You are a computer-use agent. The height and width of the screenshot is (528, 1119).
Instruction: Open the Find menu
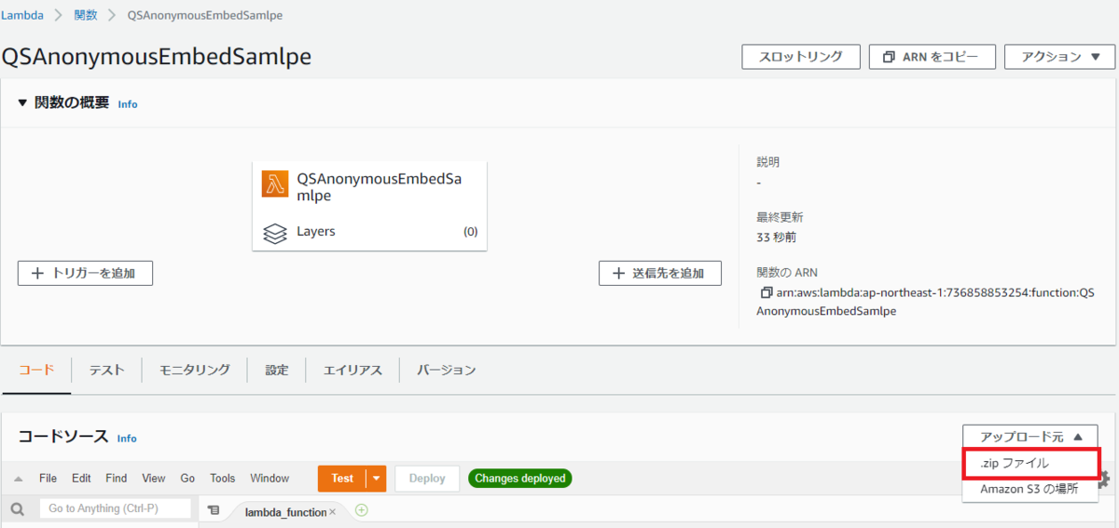click(x=117, y=479)
